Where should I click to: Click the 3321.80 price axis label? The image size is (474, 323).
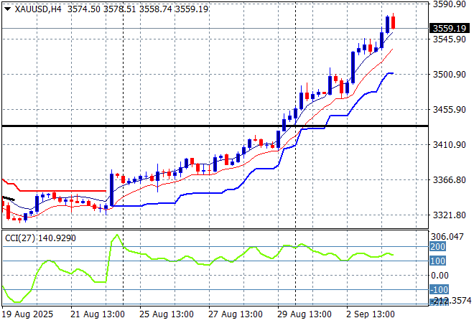pyautogui.click(x=450, y=215)
